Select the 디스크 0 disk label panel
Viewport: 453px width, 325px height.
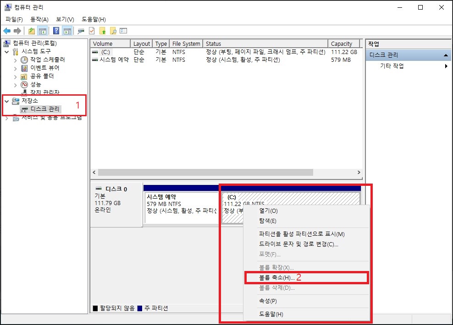pos(116,205)
